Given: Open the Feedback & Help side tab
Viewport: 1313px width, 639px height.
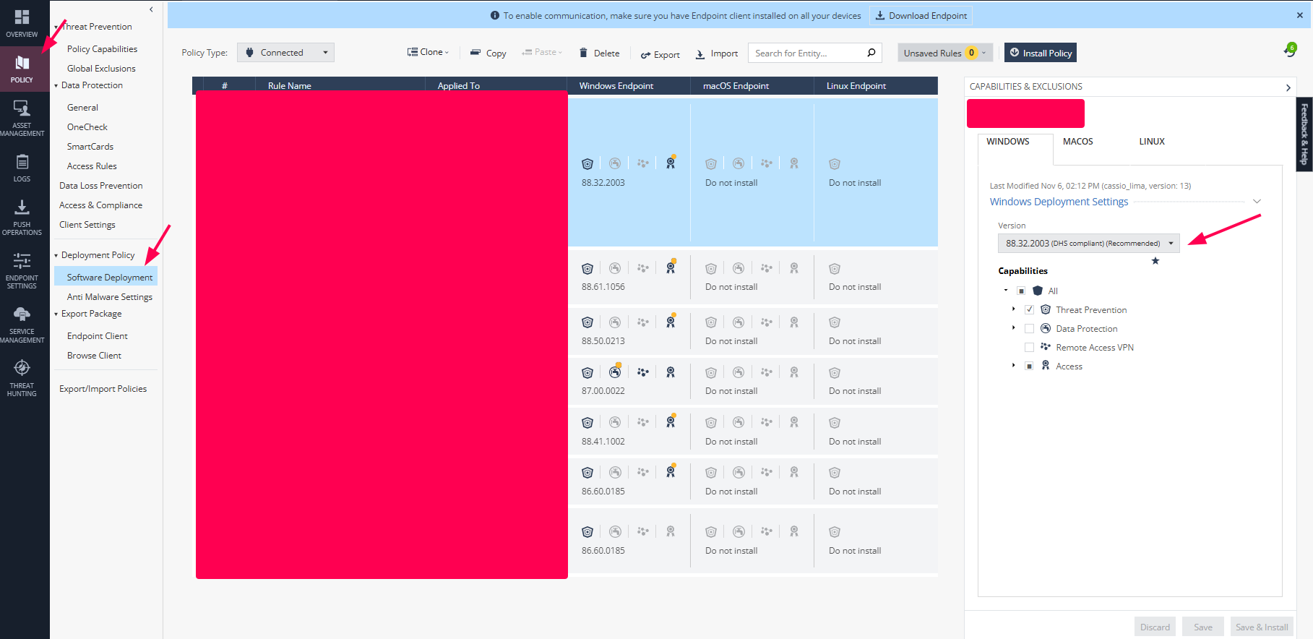Looking at the screenshot, I should [1304, 134].
